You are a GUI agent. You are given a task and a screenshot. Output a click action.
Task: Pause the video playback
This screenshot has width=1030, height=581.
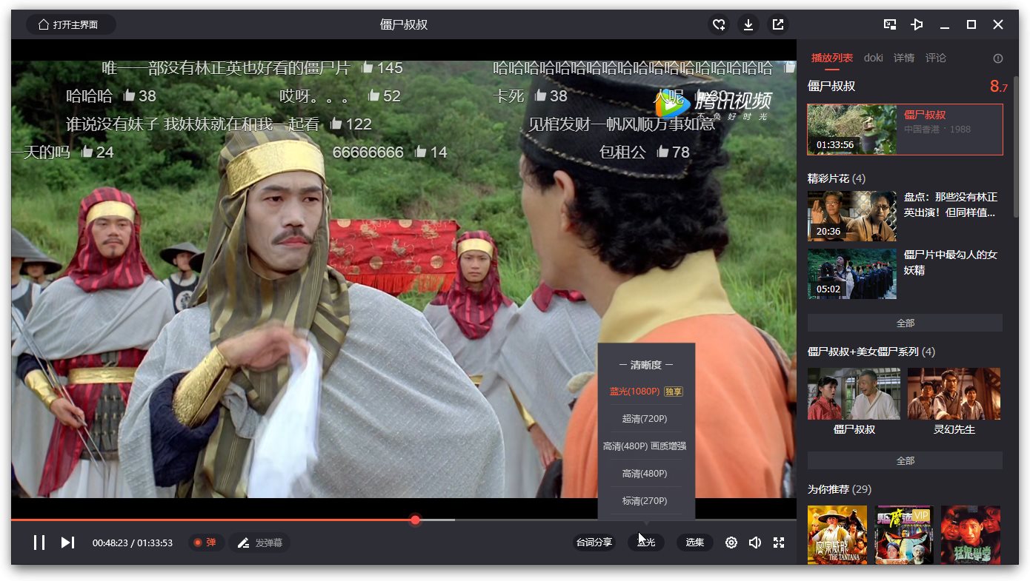(39, 543)
